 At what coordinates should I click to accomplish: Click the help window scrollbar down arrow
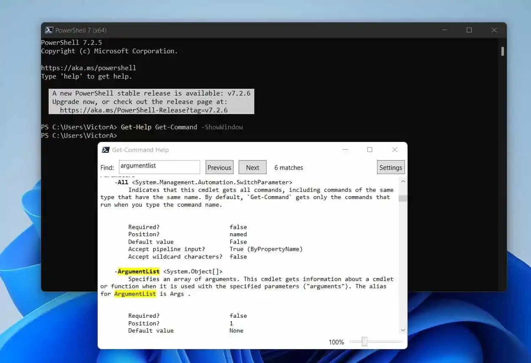pyautogui.click(x=402, y=330)
